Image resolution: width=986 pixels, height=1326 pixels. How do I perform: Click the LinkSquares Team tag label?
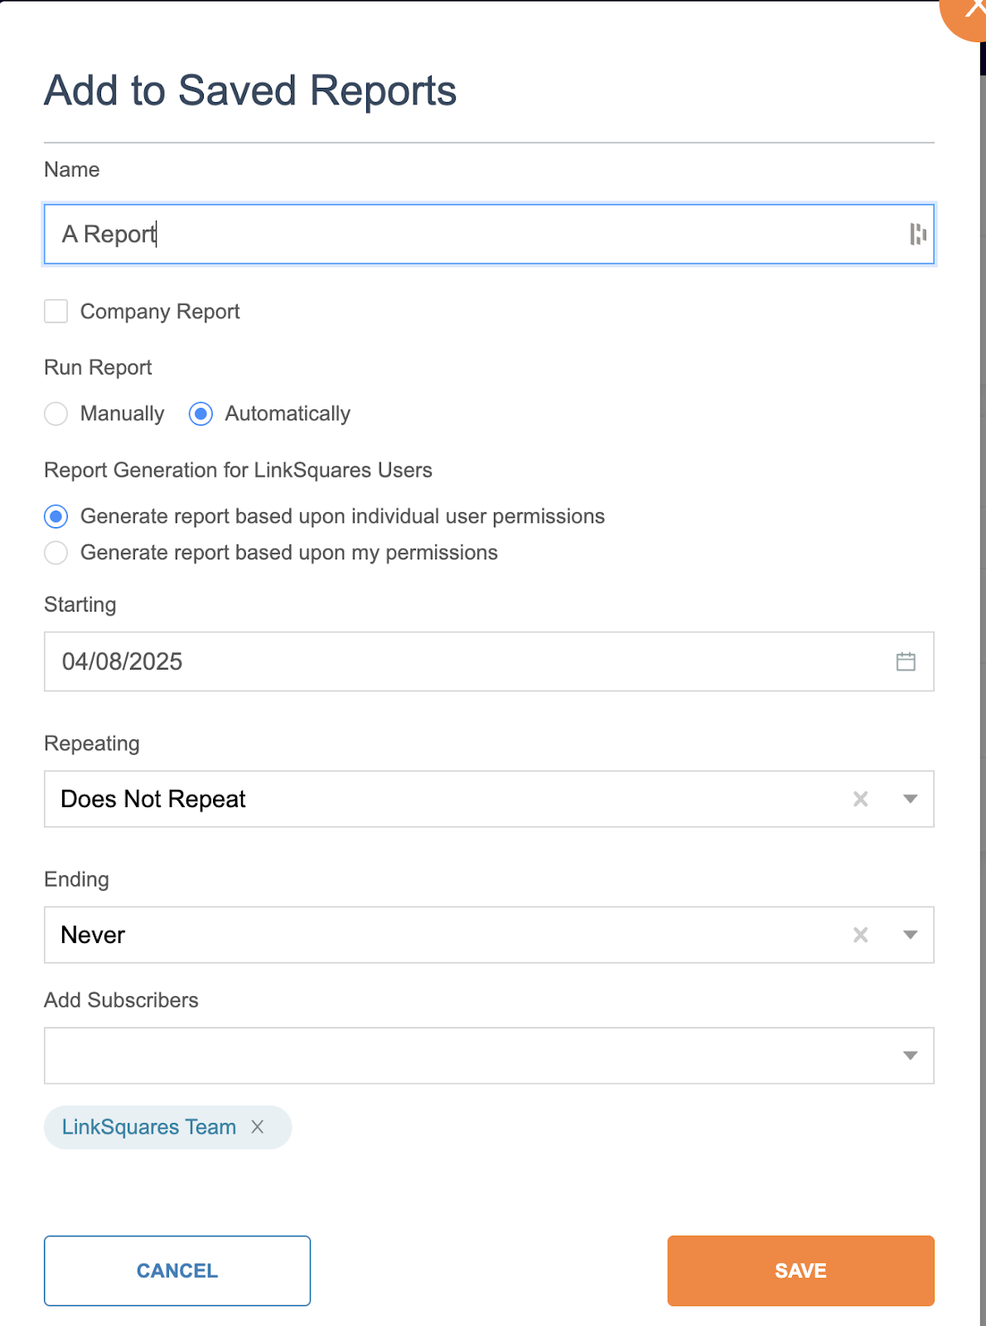pyautogui.click(x=149, y=1127)
